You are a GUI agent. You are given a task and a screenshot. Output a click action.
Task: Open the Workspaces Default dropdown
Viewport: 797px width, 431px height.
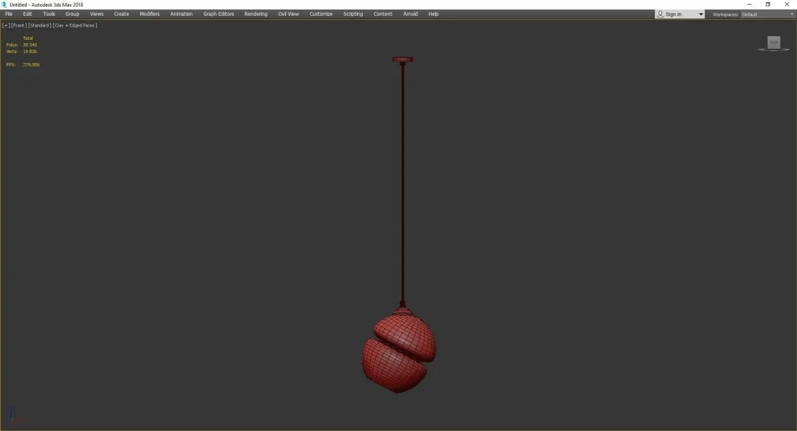[x=767, y=14]
